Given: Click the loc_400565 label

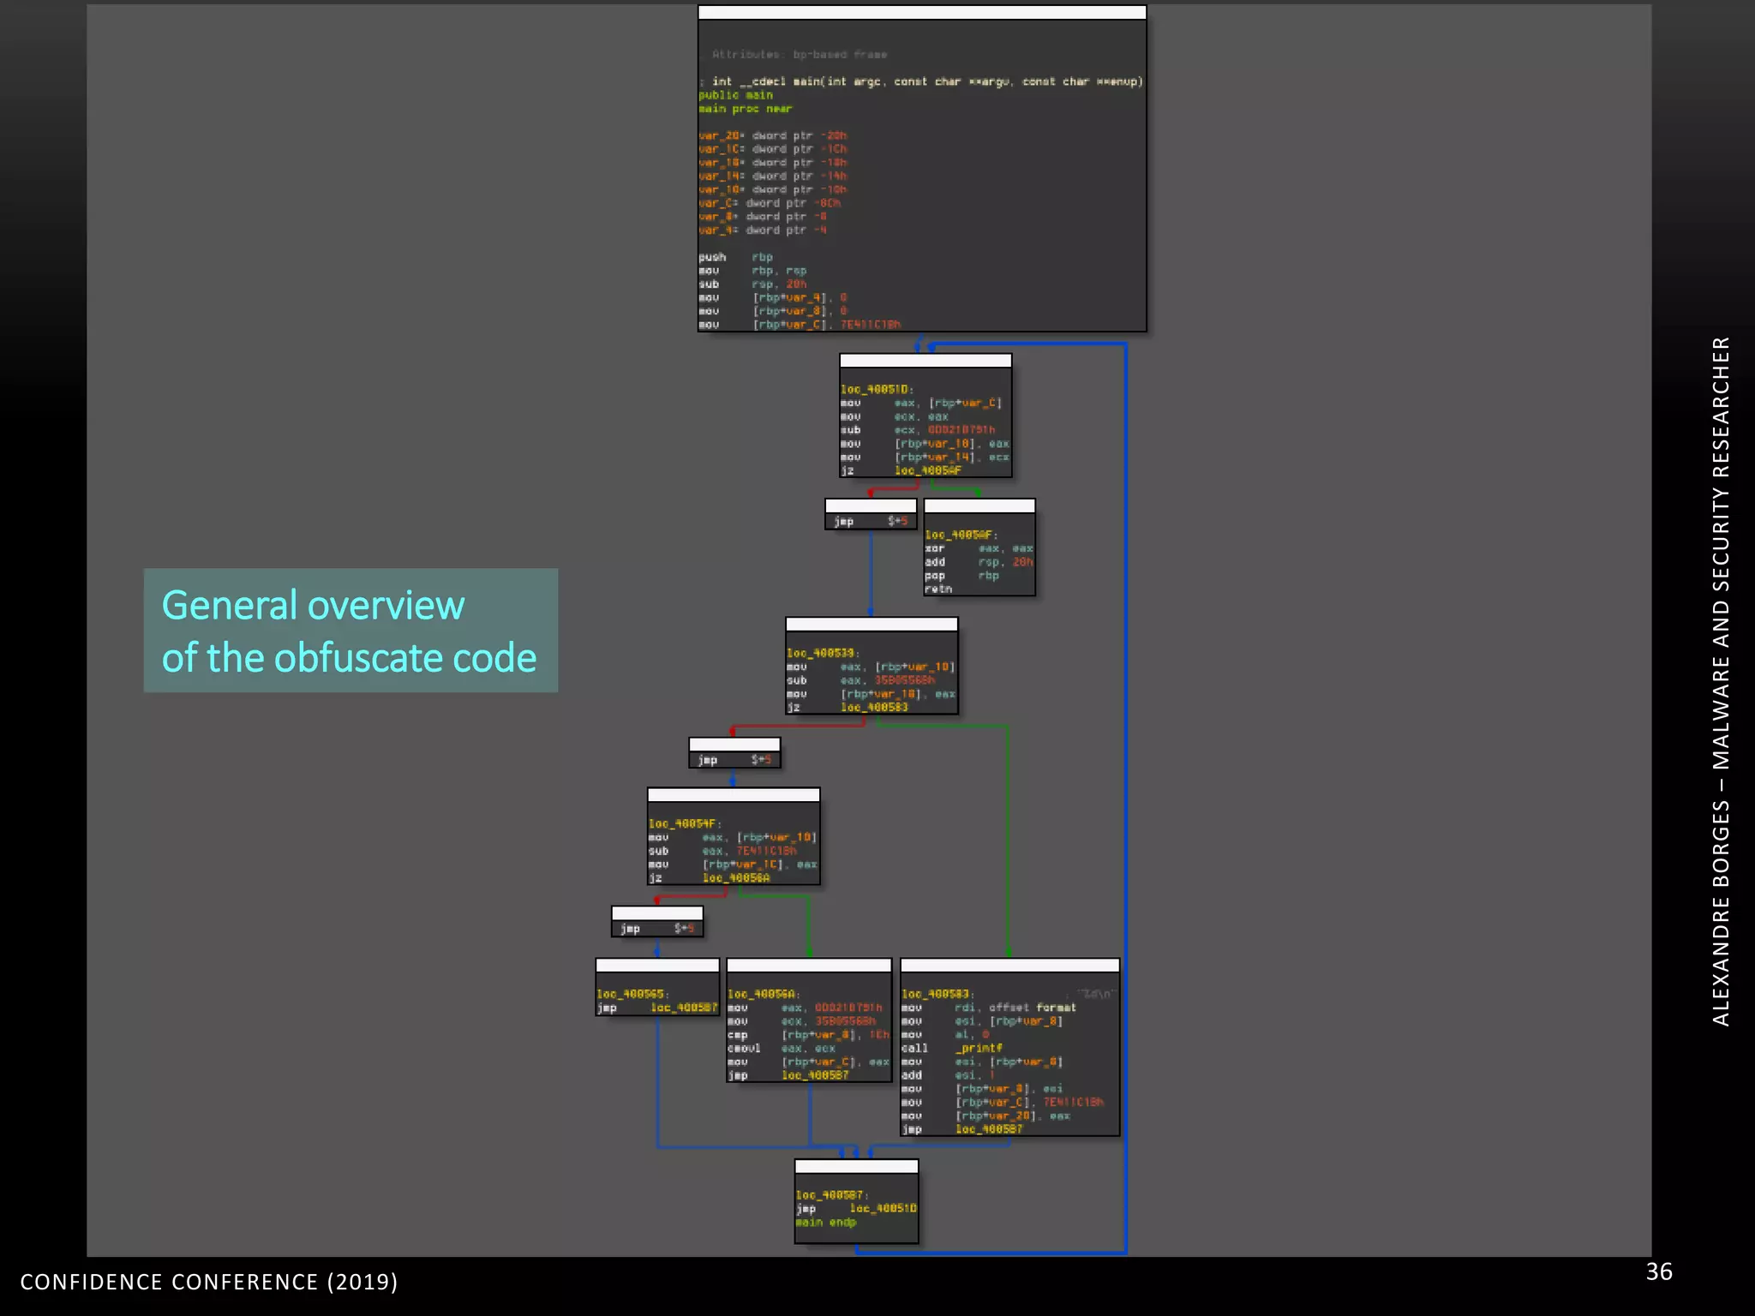Looking at the screenshot, I should click(633, 994).
